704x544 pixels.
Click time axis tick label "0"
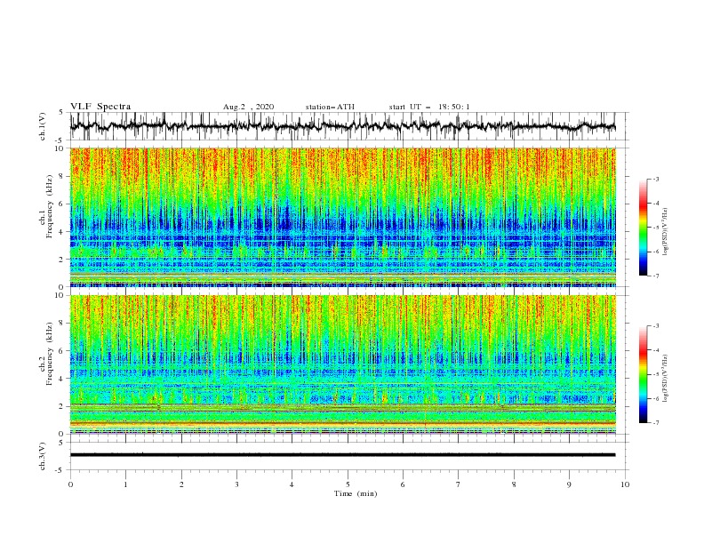[x=70, y=484]
